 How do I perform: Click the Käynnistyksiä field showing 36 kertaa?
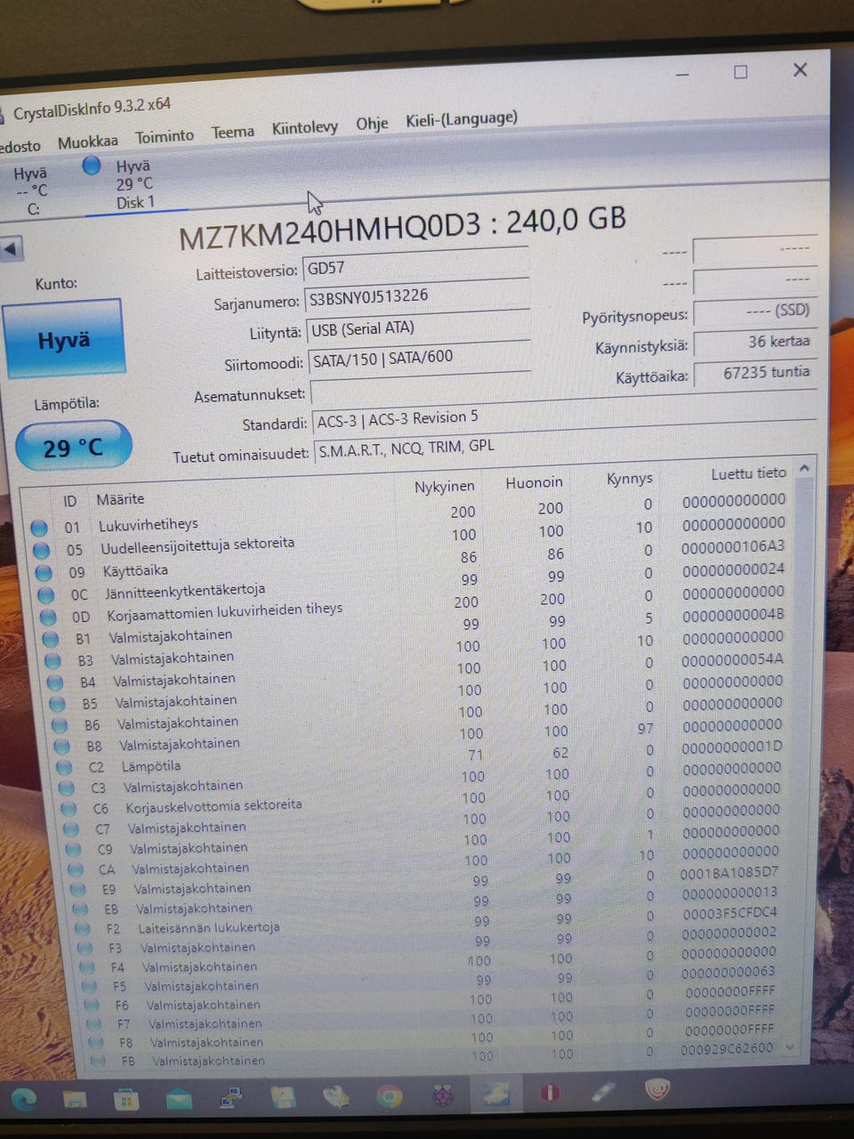[755, 342]
